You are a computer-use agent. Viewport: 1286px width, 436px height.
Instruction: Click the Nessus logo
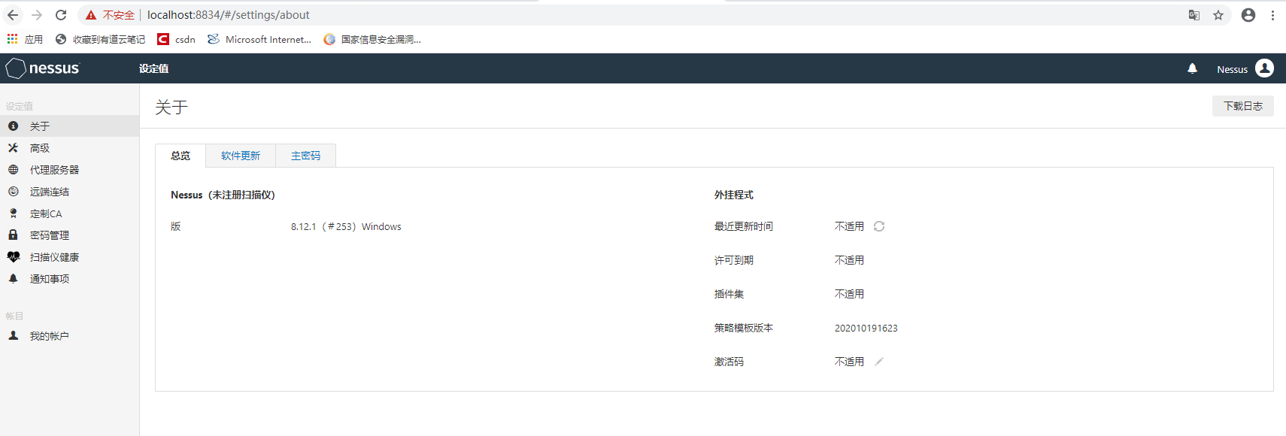coord(42,68)
